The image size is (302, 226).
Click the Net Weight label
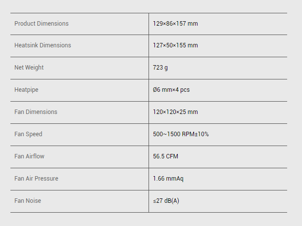29,68
